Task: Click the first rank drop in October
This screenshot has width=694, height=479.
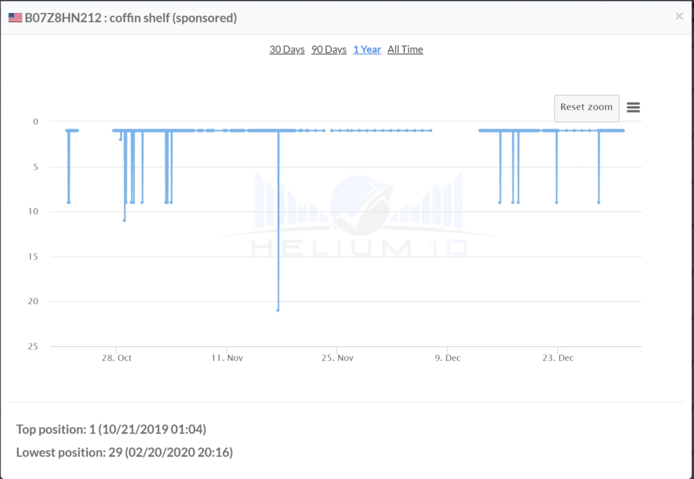Action: (x=68, y=201)
